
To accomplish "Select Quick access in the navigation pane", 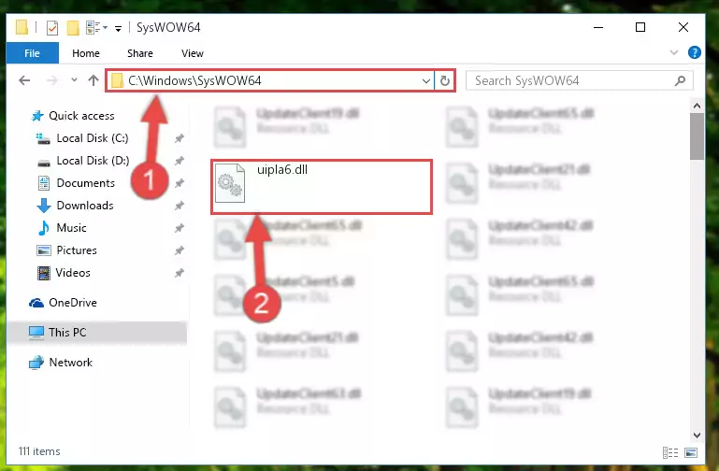I will [x=81, y=116].
